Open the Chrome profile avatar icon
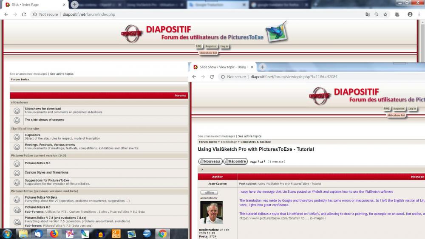The height and width of the screenshot is (239, 425). click(410, 14)
